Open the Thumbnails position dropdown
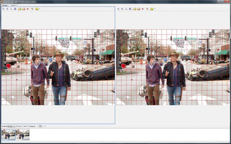Viewport: 231px width, 144px height. (12, 126)
